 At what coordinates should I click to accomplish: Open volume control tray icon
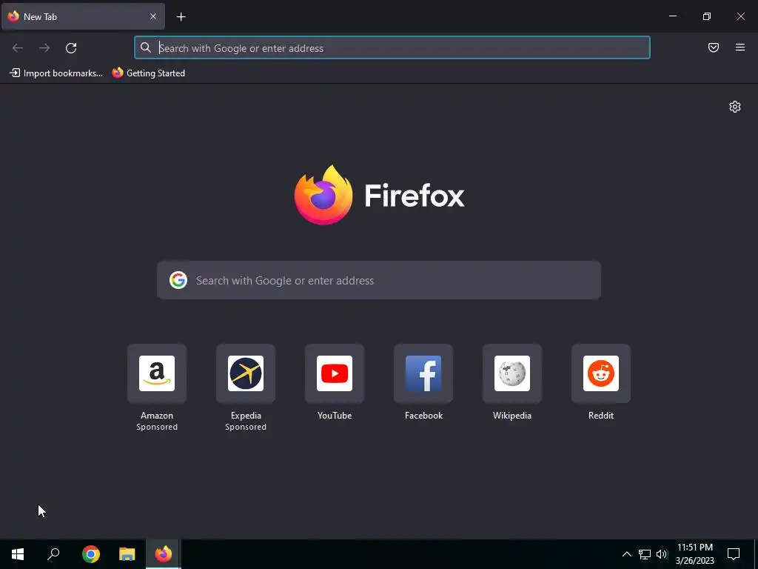(x=662, y=554)
